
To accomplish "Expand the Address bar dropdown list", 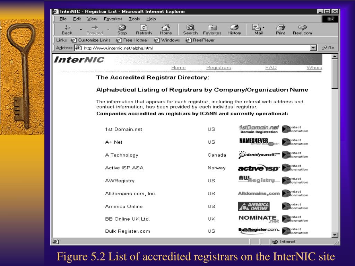I will [313, 48].
